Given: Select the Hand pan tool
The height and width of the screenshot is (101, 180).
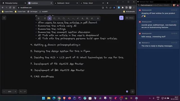Looking at the screenshot, I should coord(45,18).
